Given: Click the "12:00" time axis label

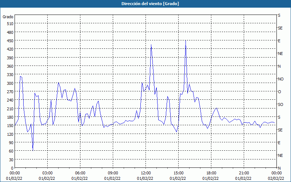Looking at the screenshot, I should pos(146,173).
